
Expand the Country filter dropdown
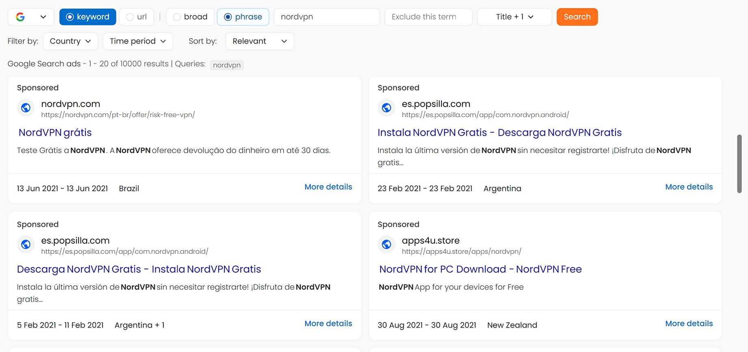70,41
